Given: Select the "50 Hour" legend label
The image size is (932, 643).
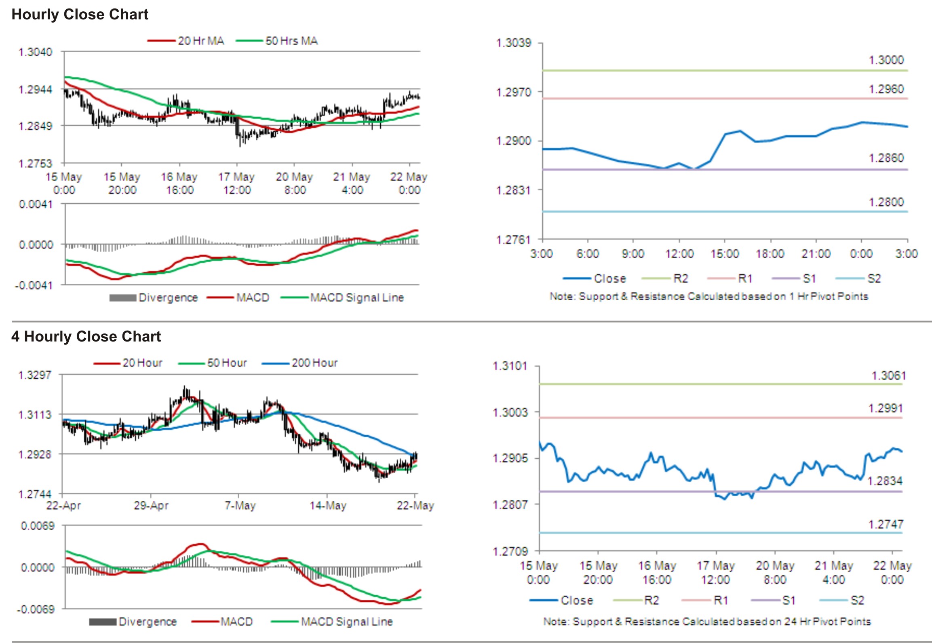Looking at the screenshot, I should pyautogui.click(x=227, y=363).
